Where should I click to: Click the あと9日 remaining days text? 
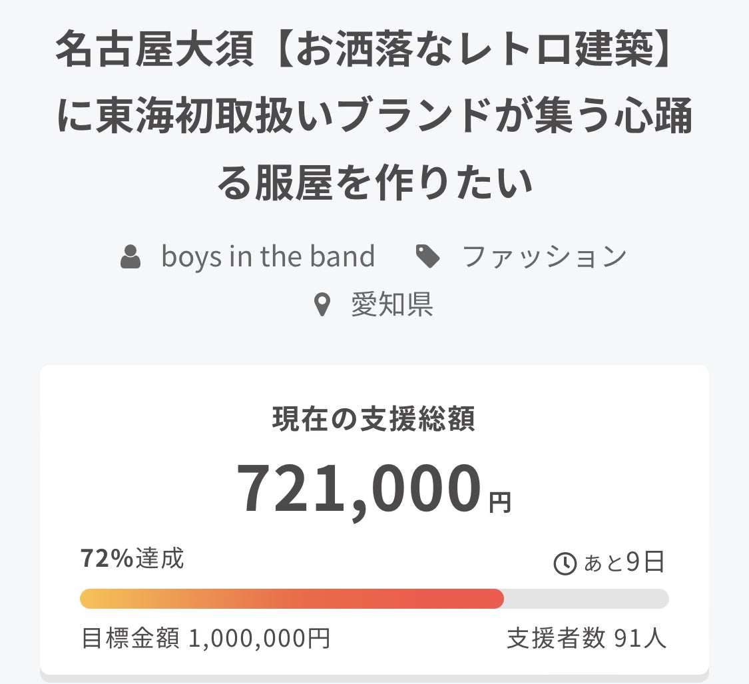pyautogui.click(x=624, y=563)
